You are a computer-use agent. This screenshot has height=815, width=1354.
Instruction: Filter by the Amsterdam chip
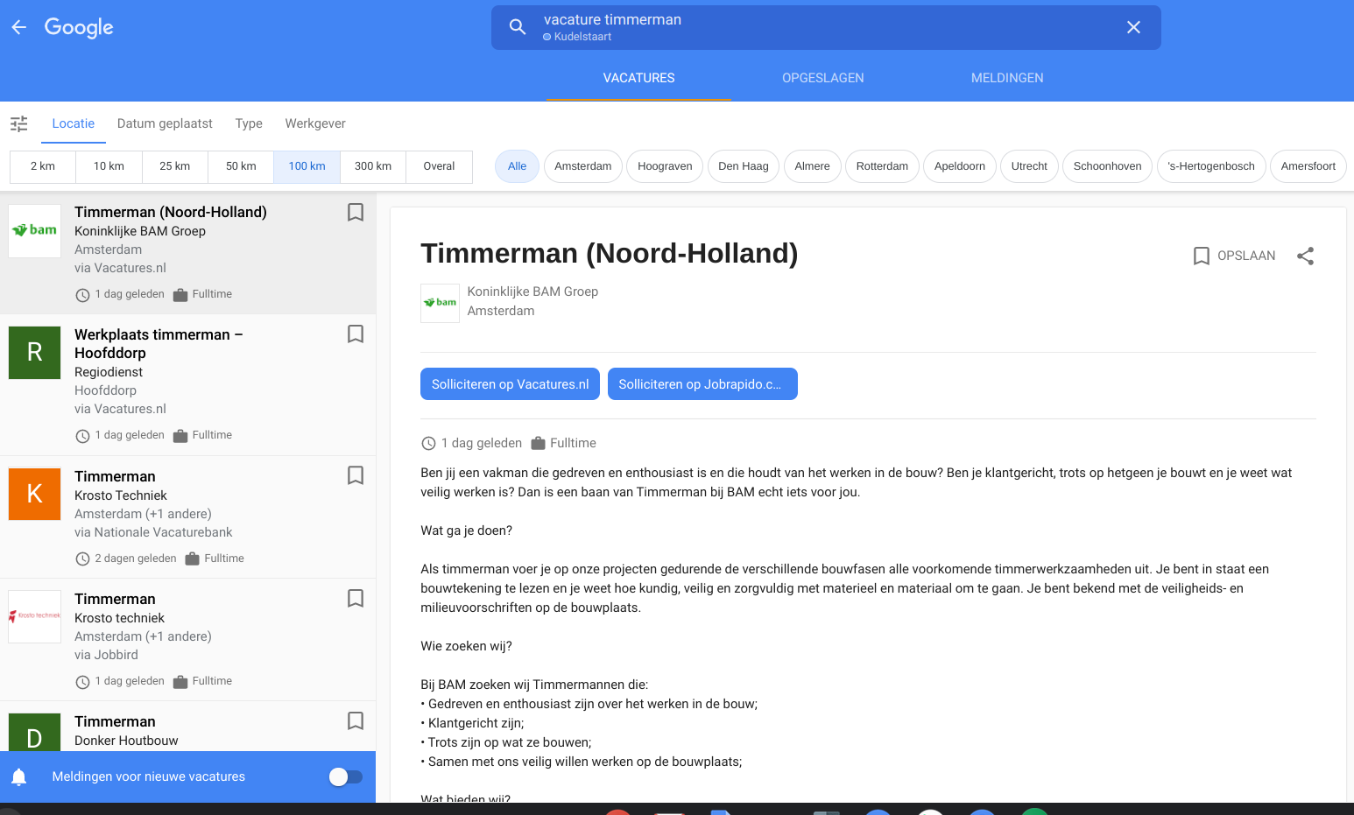pyautogui.click(x=583, y=166)
